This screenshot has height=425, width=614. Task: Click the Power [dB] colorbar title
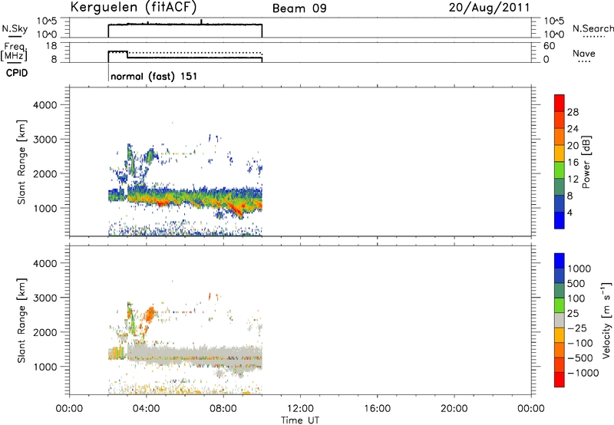[586, 162]
